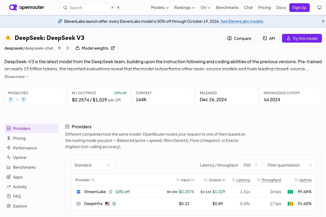Open FAQ section in sidebar

click(32, 196)
